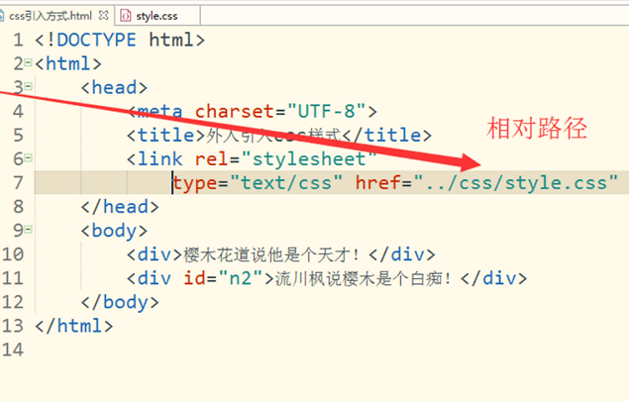Click line number 1 in the gutter
This screenshot has width=629, height=401.
[18, 40]
